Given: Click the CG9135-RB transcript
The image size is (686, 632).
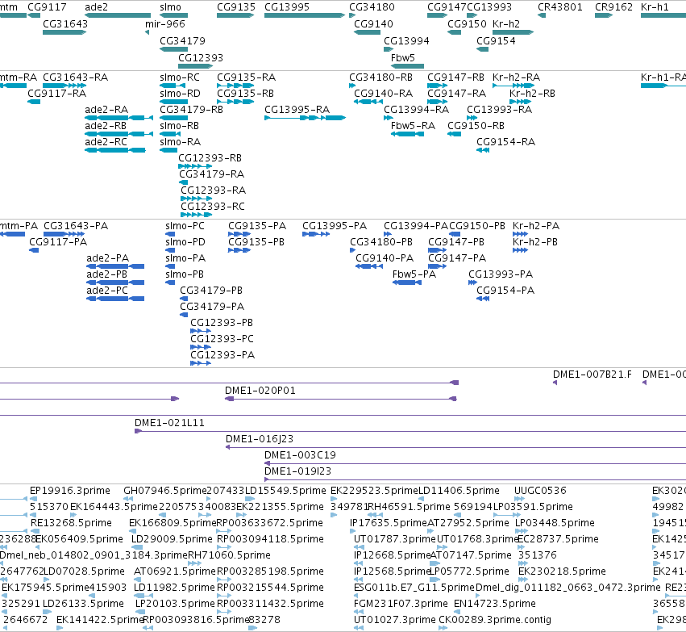Looking at the screenshot, I should click(x=235, y=102).
